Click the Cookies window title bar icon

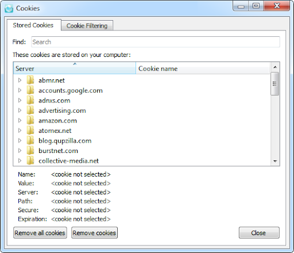pyautogui.click(x=9, y=9)
